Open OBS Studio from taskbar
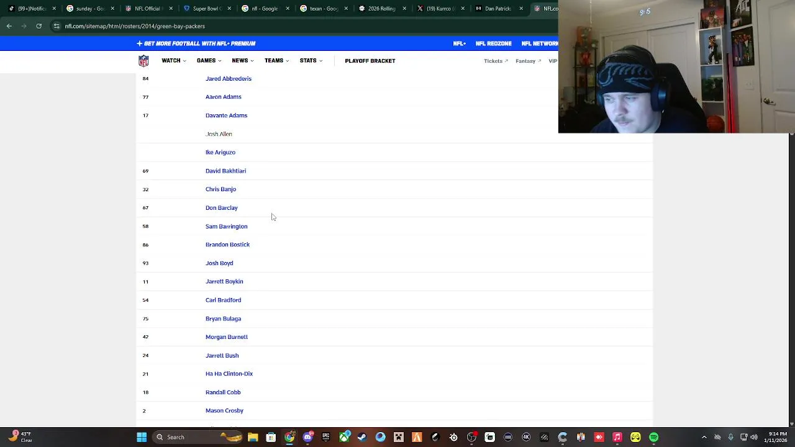795x447 pixels. click(472, 437)
